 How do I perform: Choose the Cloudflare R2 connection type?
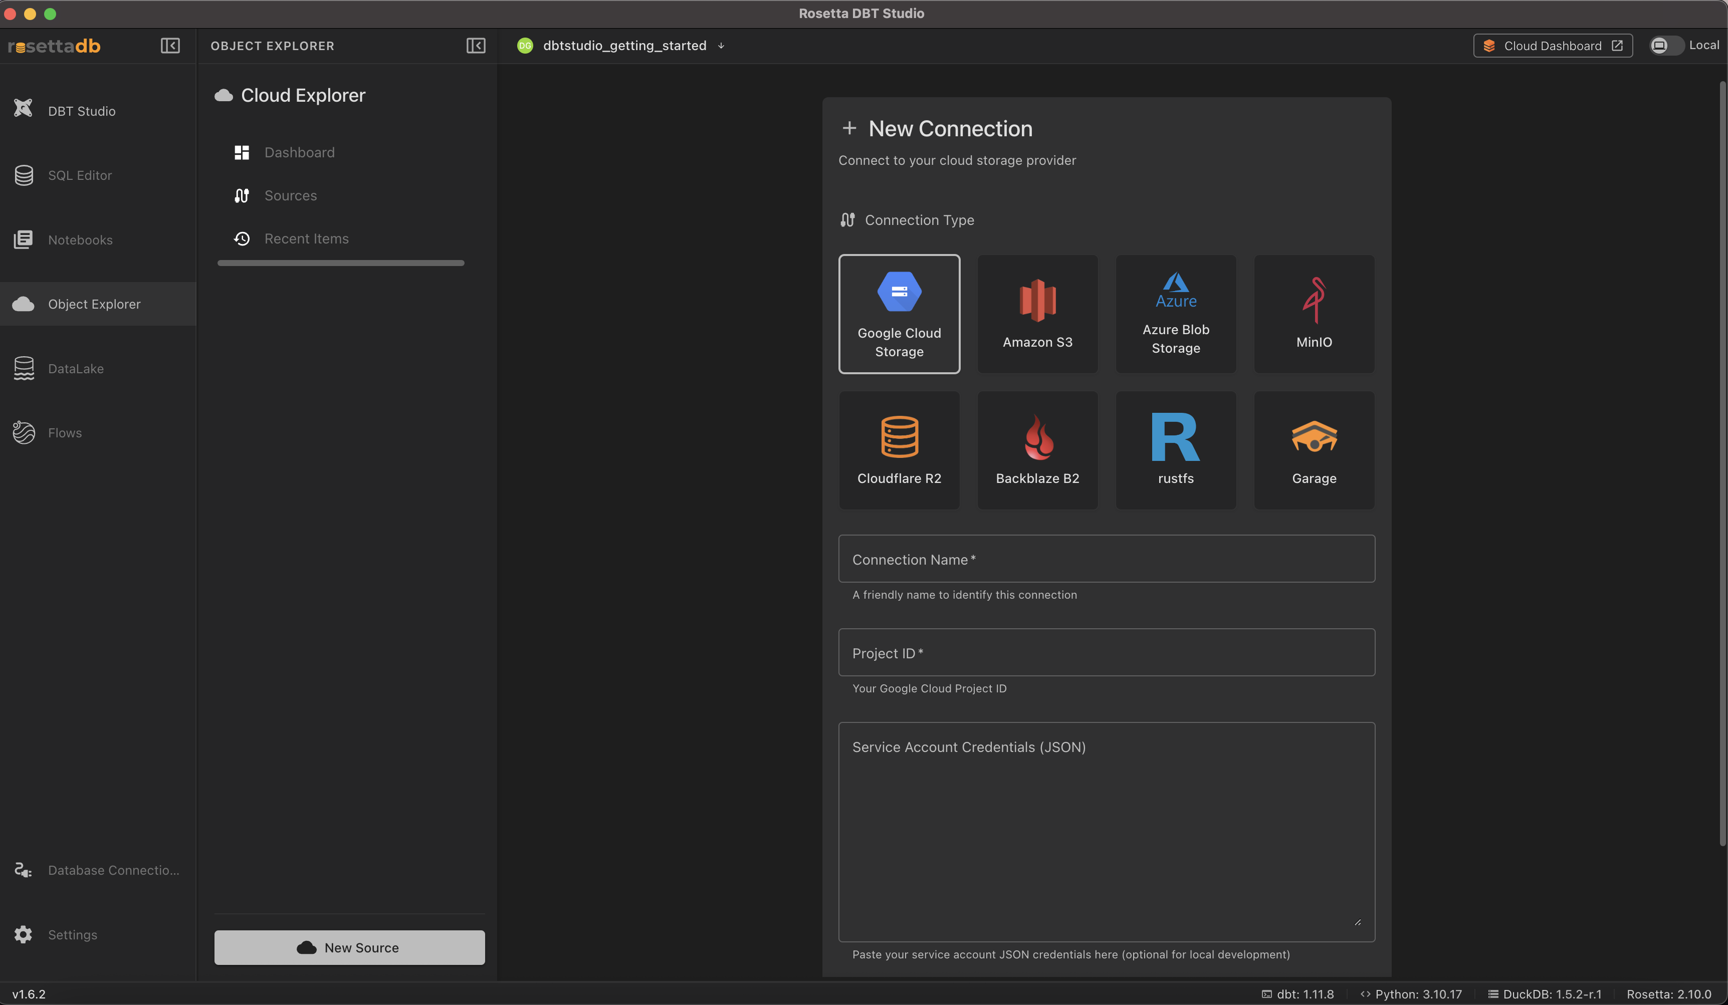coord(899,450)
